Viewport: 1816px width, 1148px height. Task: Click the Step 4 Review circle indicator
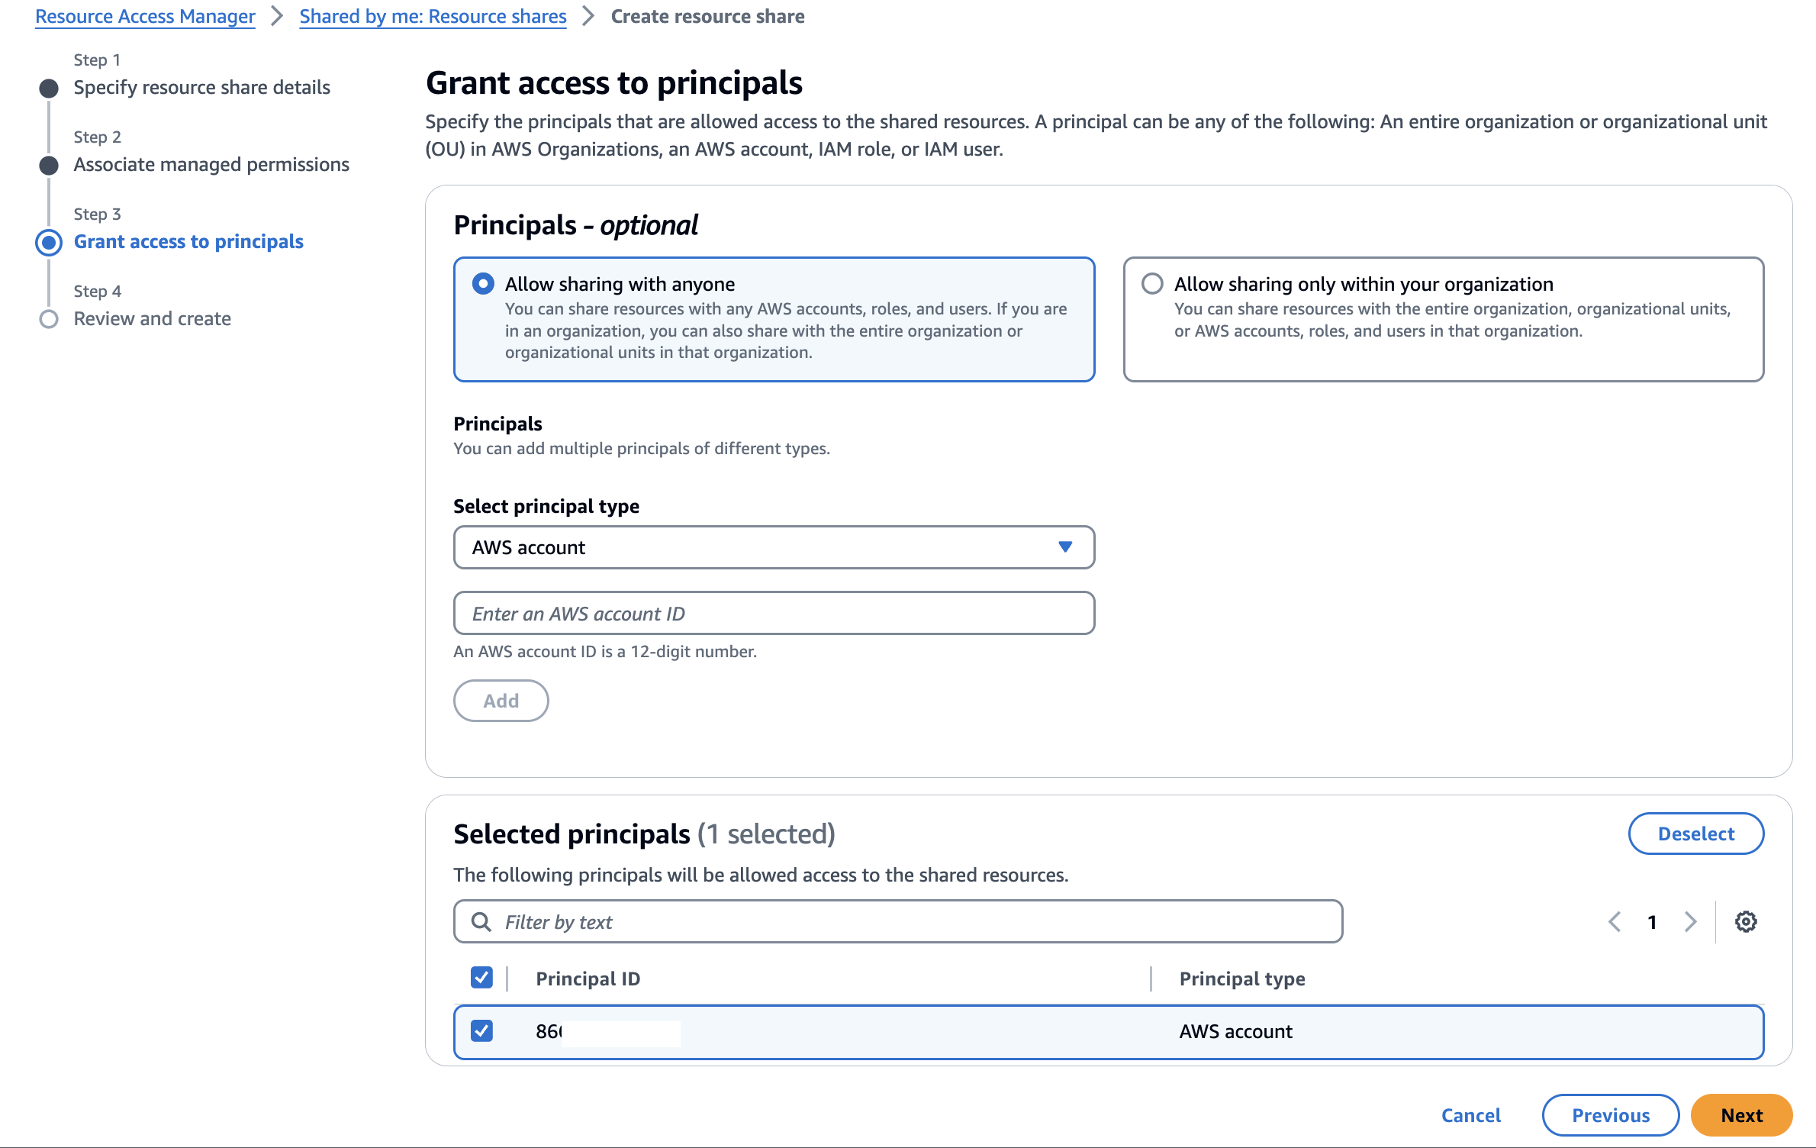(49, 319)
